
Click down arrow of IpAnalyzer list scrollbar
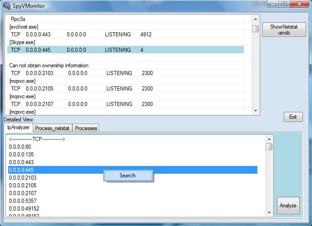tap(269, 212)
